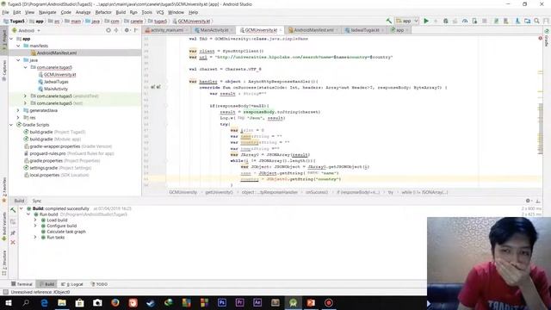Switch to the activity_main.xml editor tab
551x310 pixels.
(166, 30)
